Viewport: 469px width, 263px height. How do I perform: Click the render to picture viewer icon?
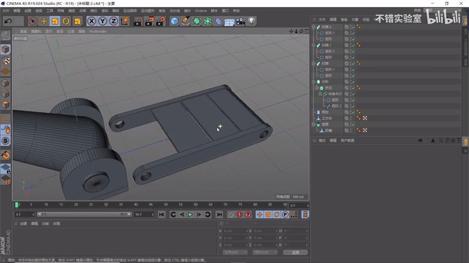tap(149, 22)
